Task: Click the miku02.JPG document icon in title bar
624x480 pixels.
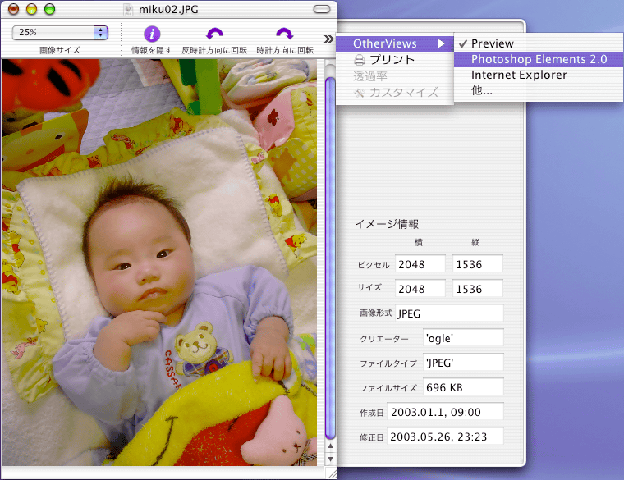Action: [128, 10]
